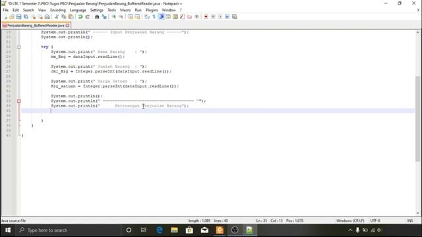This screenshot has height=237, width=422.
Task: Open Task View from taskbar
Action: click(144, 230)
